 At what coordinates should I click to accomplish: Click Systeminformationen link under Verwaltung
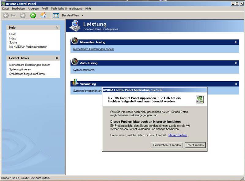88,91
